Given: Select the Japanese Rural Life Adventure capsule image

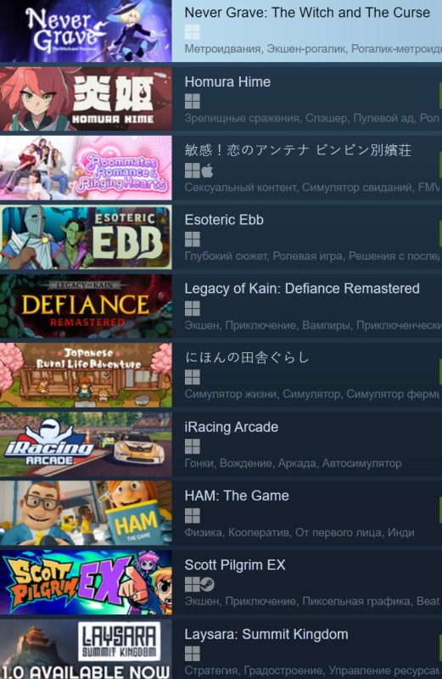Looking at the screenshot, I should (x=86, y=375).
